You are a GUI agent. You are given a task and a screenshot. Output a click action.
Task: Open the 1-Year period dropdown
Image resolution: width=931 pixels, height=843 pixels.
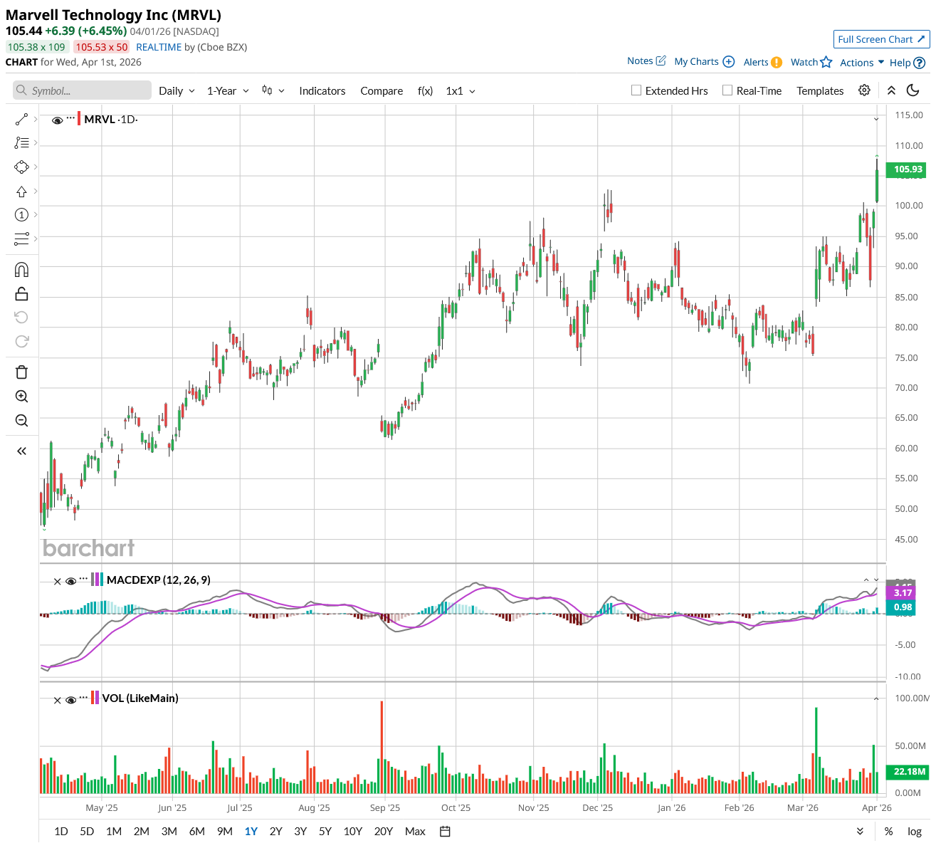(228, 90)
